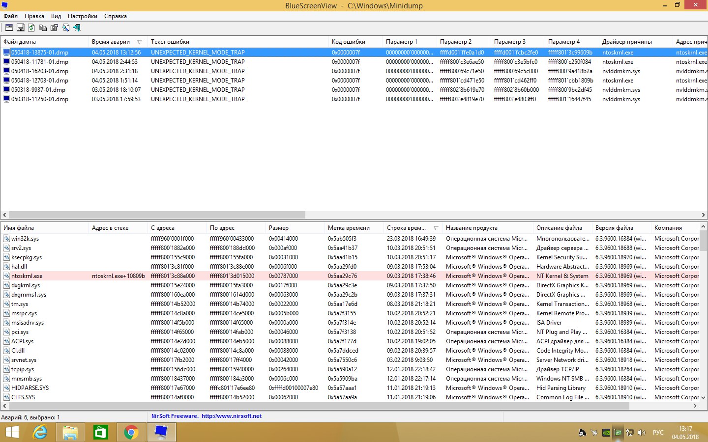This screenshot has width=708, height=442.
Task: Sort by the Время аварии column header
Action: [111, 42]
